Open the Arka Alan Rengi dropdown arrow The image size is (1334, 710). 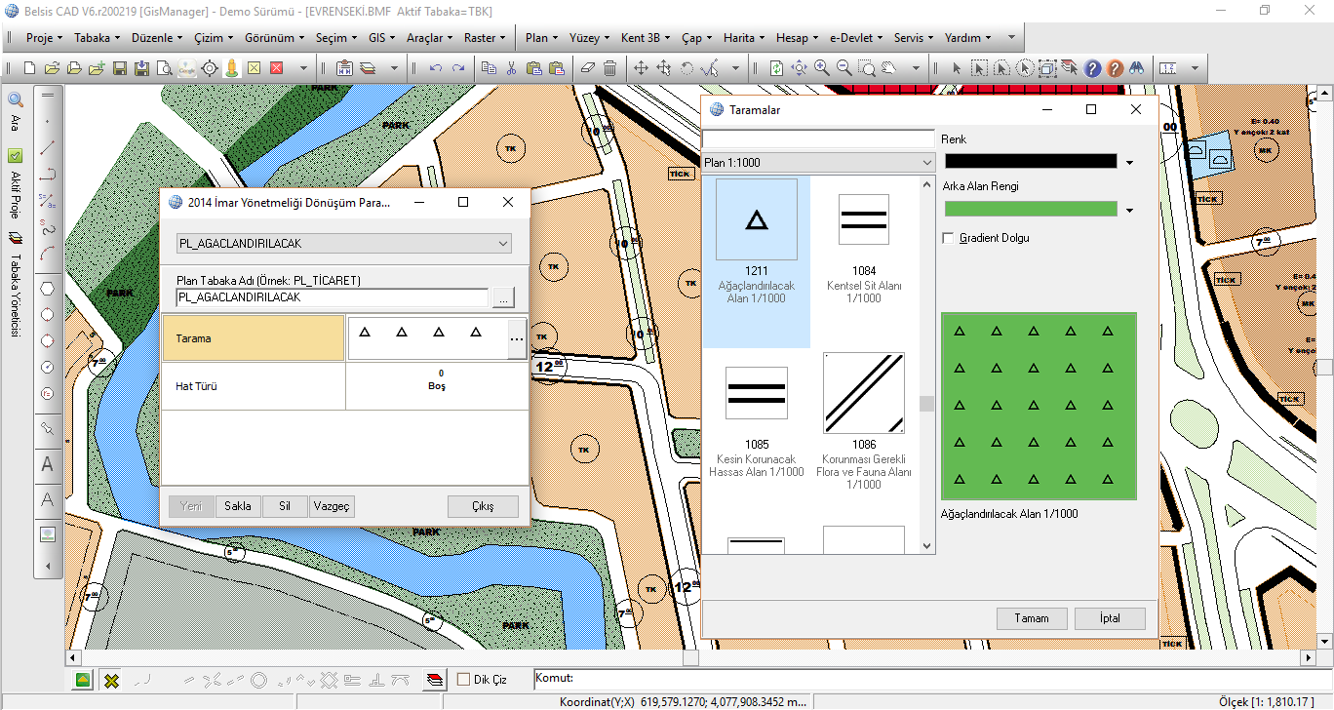[1129, 210]
